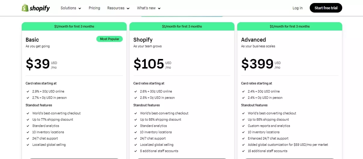Click the $39 price
363x159 pixels.
coord(38,64)
